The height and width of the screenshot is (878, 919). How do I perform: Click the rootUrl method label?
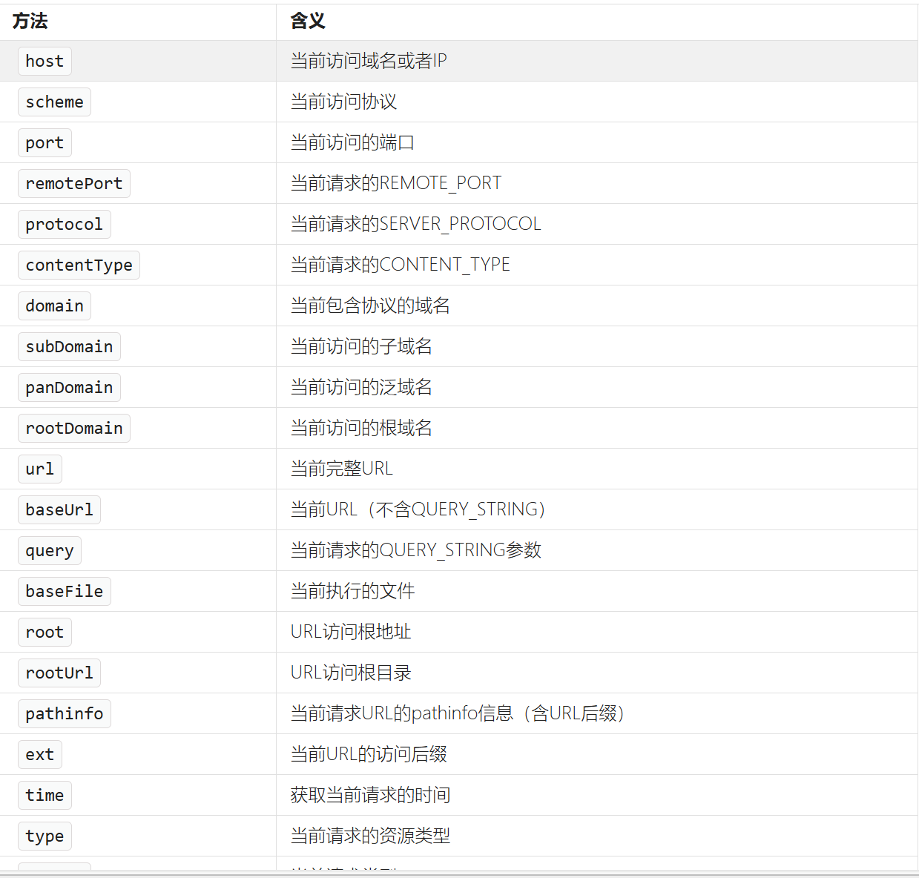tap(59, 673)
